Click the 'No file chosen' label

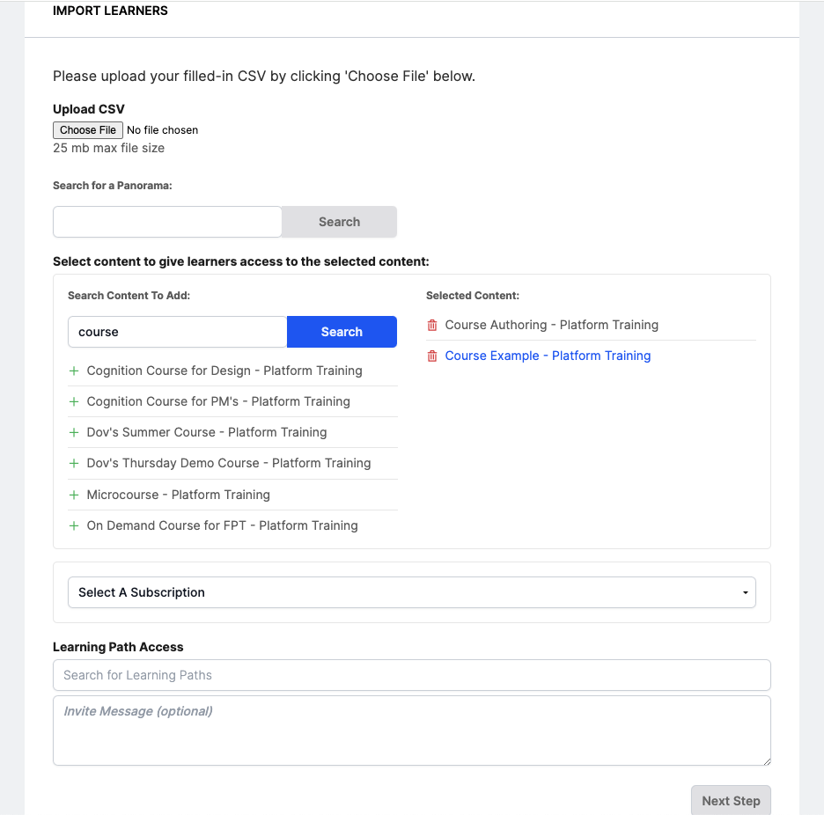(x=162, y=130)
